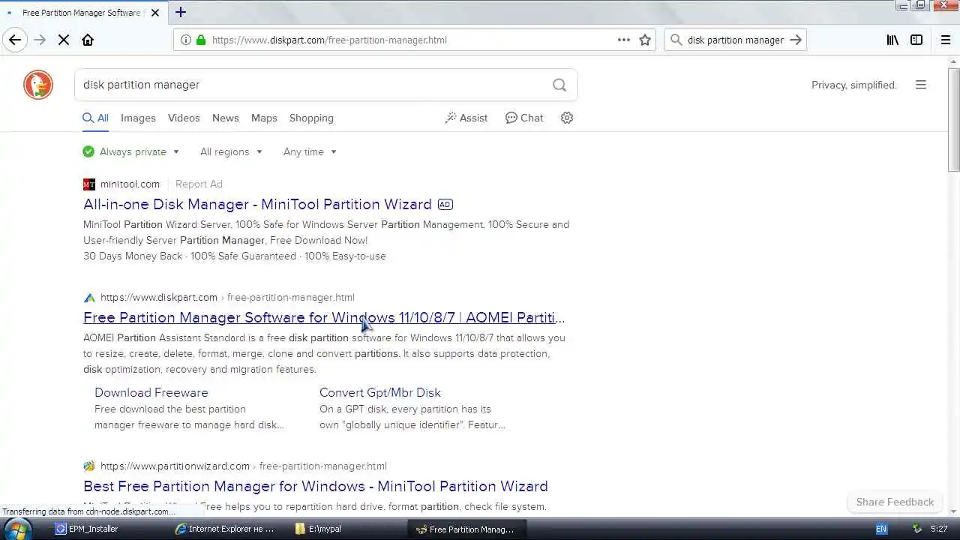This screenshot has width=960, height=540.
Task: Click the scrollbar down arrow
Action: [954, 511]
